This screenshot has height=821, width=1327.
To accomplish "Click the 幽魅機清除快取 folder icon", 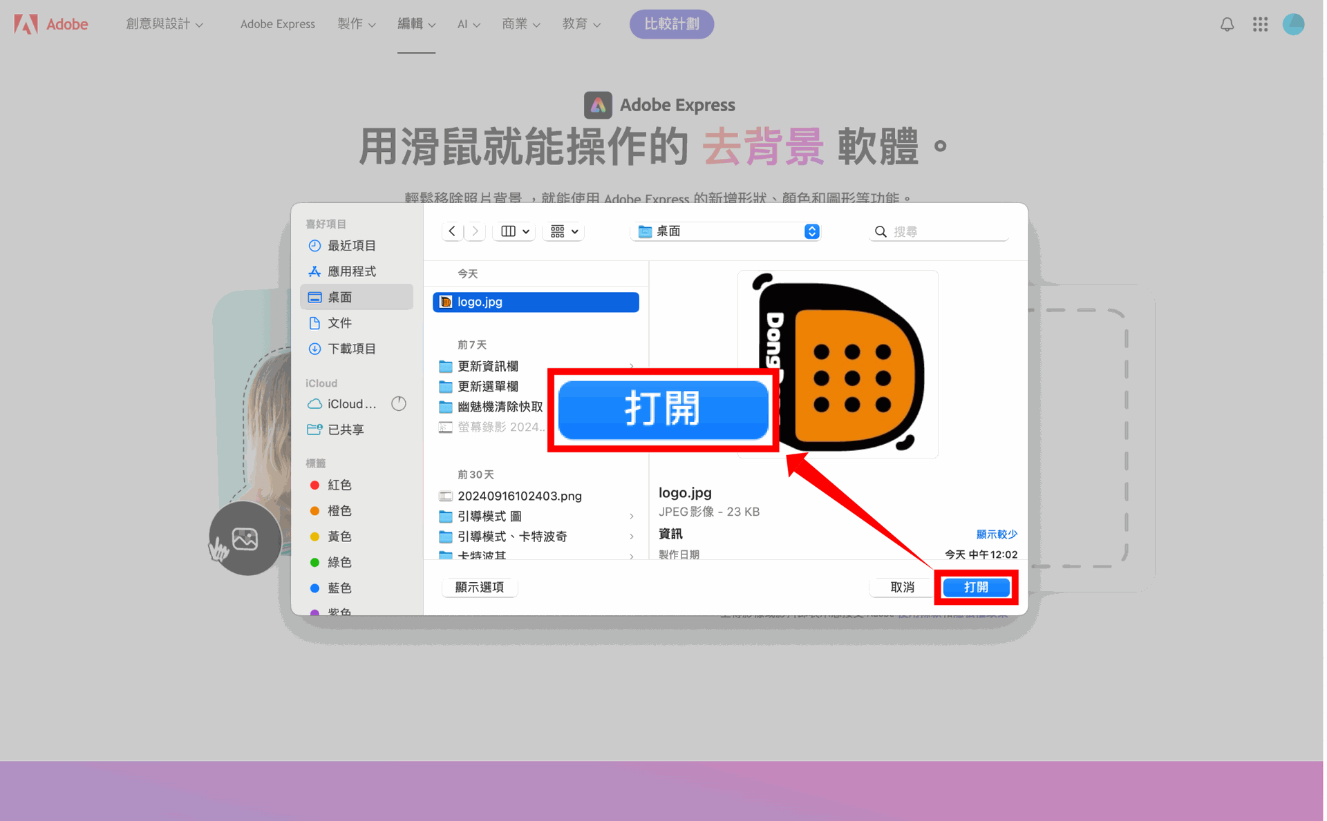I will click(x=446, y=407).
